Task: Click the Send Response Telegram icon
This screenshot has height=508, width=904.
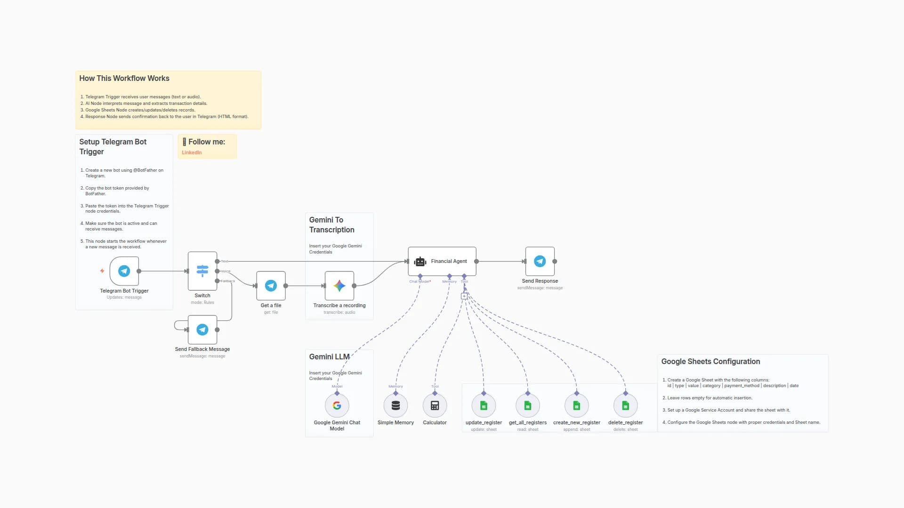Action: click(540, 261)
